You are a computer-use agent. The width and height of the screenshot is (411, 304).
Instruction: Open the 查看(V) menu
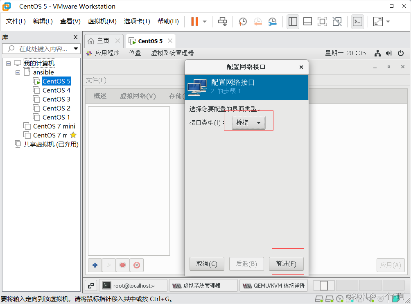tap(70, 21)
